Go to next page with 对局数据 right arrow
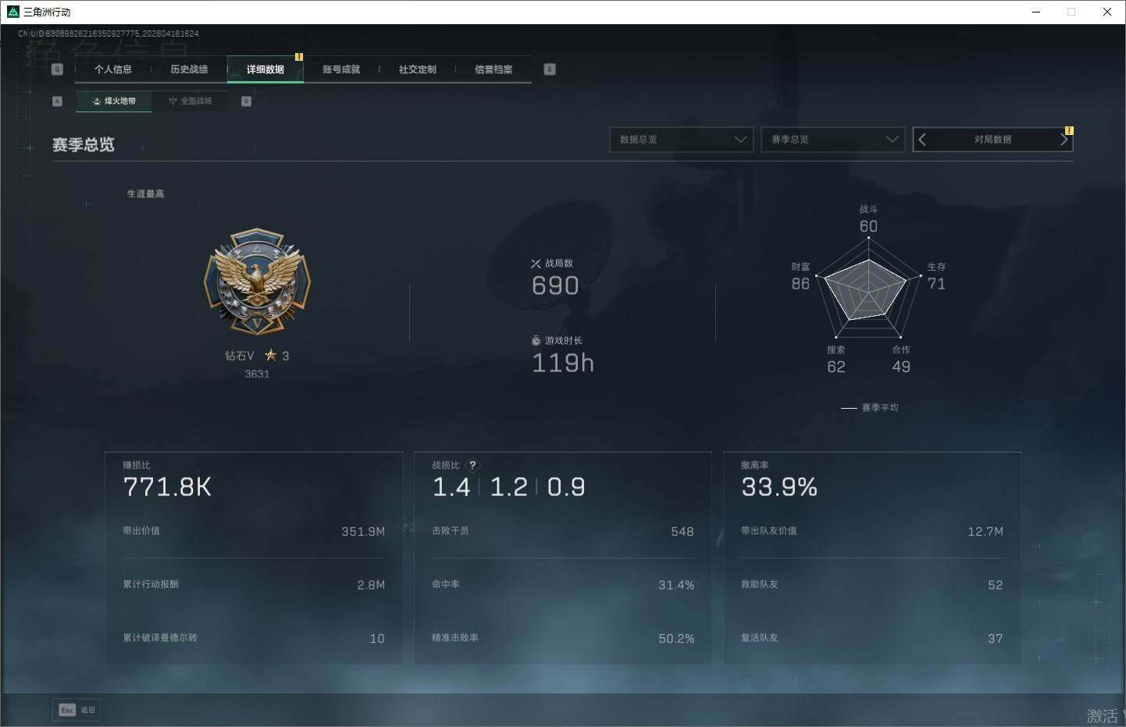This screenshot has height=727, width=1126. point(1064,140)
